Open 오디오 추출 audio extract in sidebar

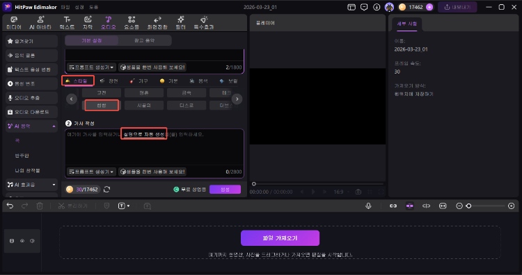(31, 98)
